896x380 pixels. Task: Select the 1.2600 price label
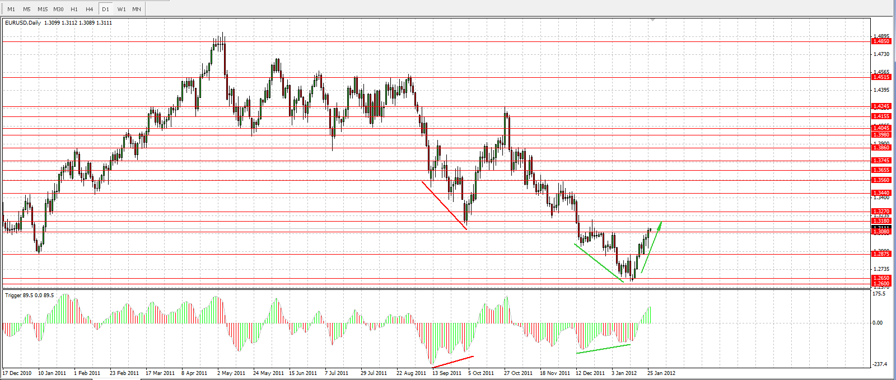point(881,284)
